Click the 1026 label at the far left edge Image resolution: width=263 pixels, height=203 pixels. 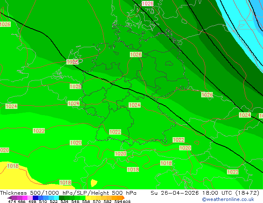point(5,24)
